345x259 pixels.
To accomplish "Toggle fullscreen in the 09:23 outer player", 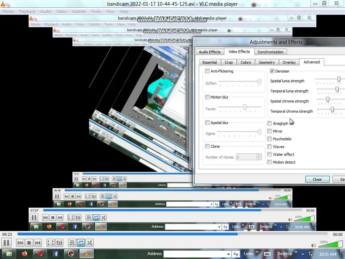I will coord(51,243).
